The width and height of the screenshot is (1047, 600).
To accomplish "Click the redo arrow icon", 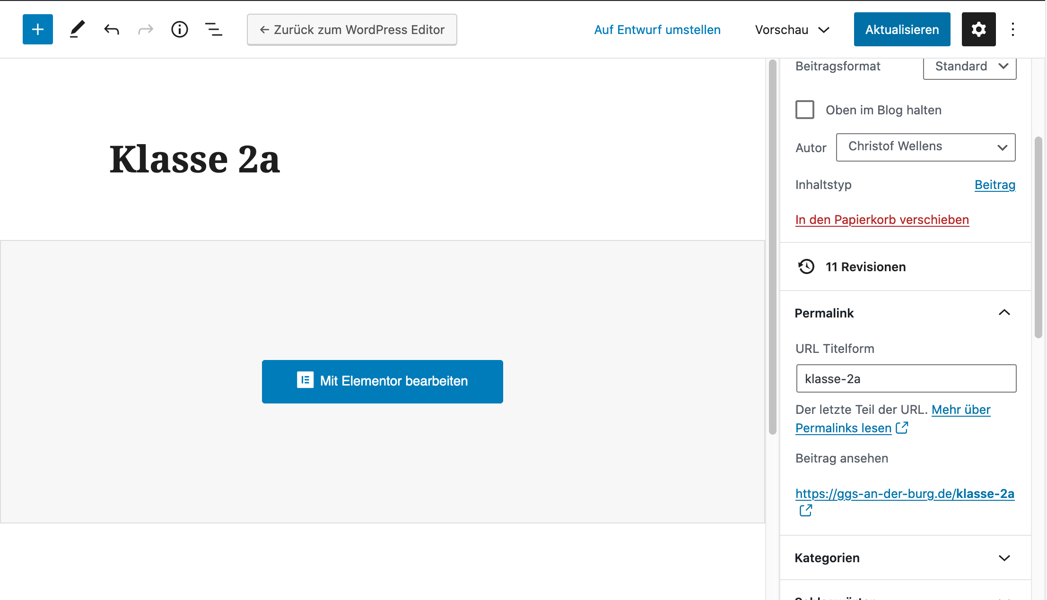I will point(146,29).
